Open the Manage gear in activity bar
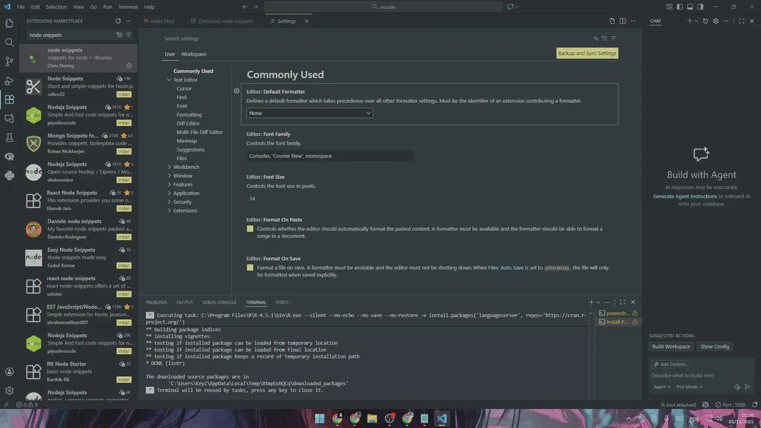 click(9, 391)
